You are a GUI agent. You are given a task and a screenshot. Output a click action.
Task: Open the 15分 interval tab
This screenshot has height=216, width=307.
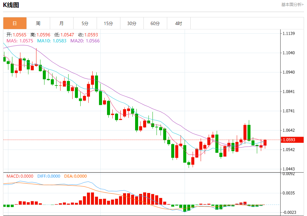coord(108,23)
